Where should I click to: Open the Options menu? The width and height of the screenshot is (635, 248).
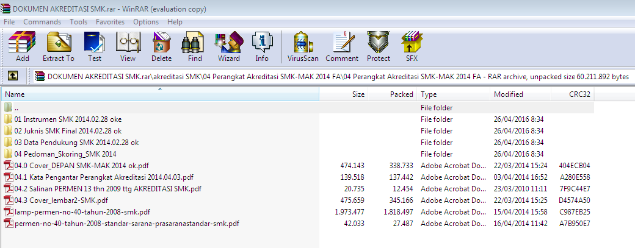(146, 22)
